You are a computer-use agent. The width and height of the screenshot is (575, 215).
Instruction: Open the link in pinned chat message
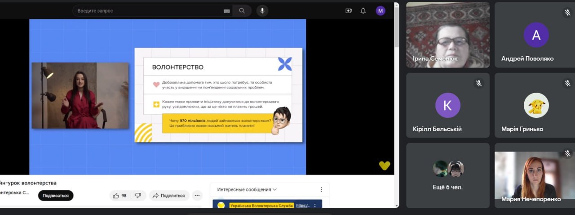click(x=303, y=206)
